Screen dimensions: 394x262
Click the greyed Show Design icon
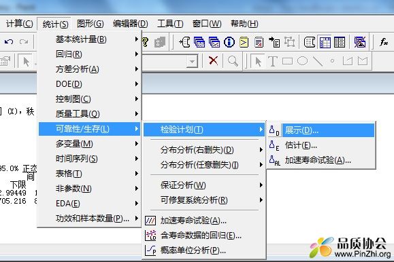coord(289,42)
